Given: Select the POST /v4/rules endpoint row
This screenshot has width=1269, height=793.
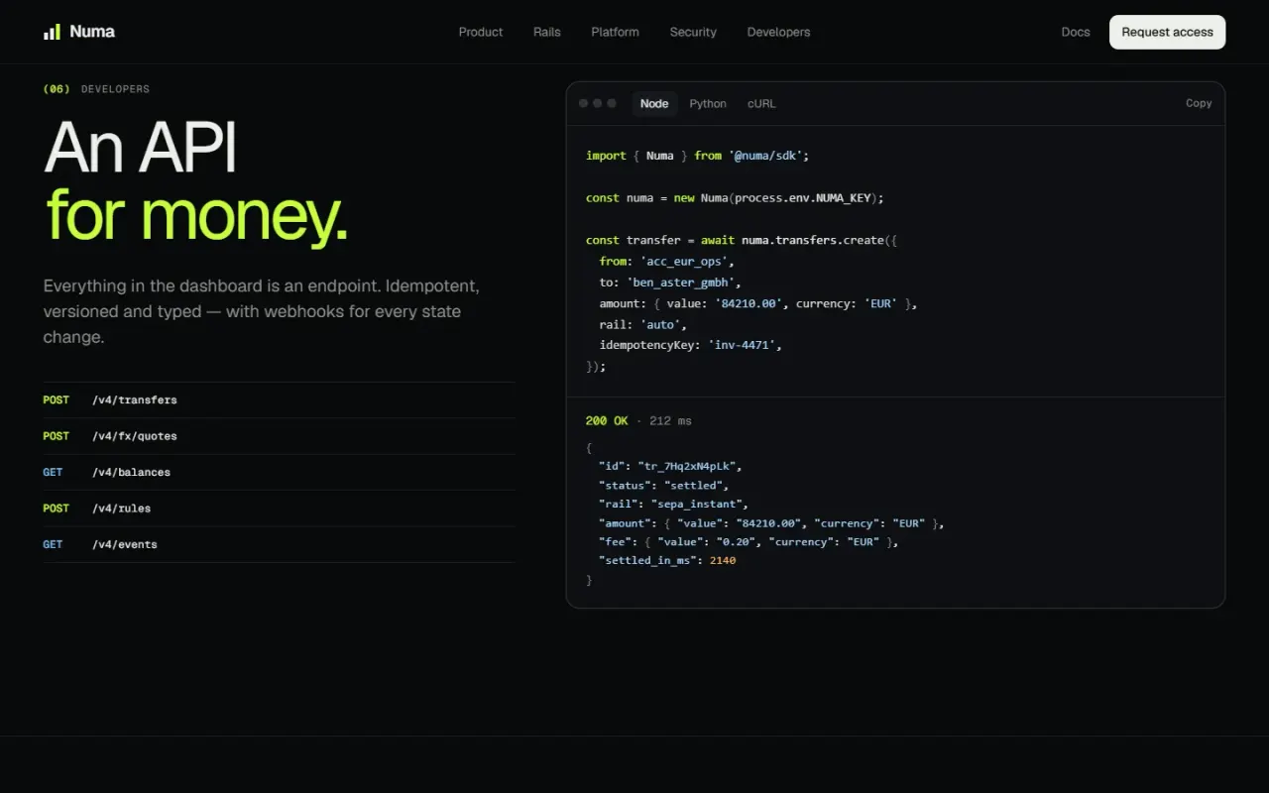Looking at the screenshot, I should [279, 509].
